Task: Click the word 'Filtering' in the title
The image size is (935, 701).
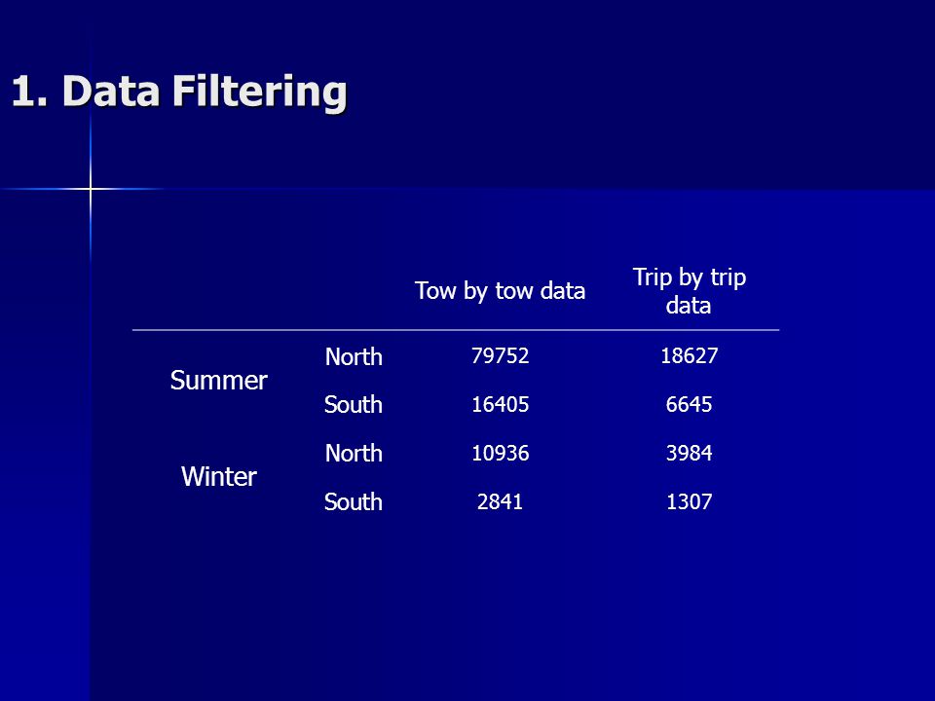Action: point(259,92)
